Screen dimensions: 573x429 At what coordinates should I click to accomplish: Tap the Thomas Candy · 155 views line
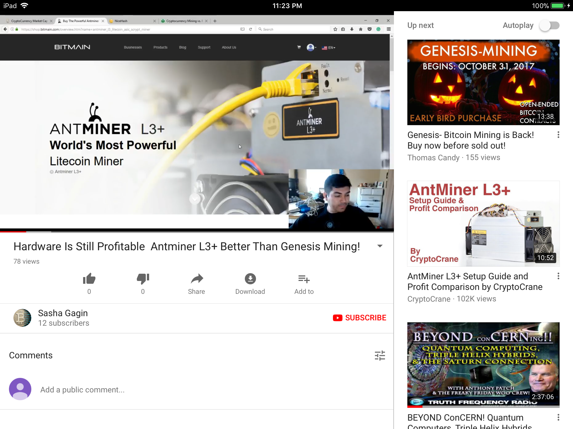pyautogui.click(x=454, y=158)
